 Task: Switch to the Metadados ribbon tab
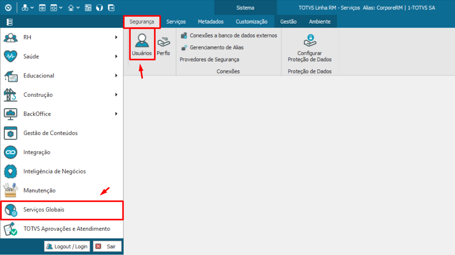[211, 22]
